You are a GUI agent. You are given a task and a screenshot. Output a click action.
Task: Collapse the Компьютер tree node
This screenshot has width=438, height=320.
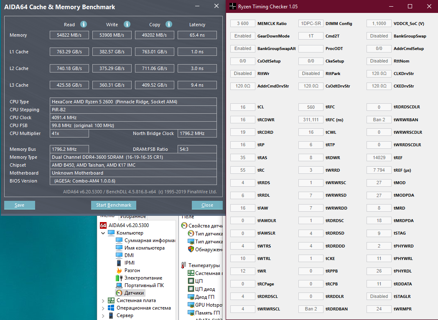coord(103,233)
